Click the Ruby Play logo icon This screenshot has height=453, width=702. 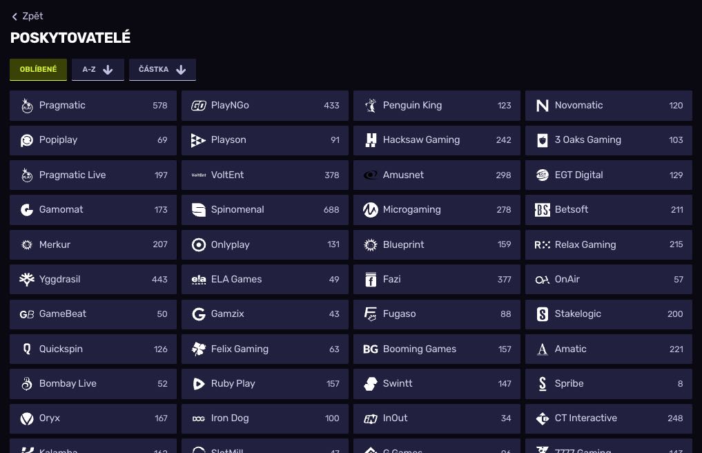tap(199, 384)
